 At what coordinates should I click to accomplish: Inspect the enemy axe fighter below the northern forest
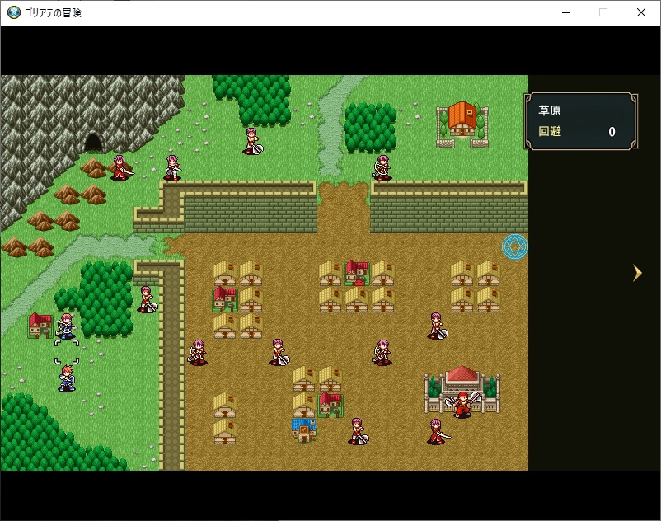pos(252,141)
